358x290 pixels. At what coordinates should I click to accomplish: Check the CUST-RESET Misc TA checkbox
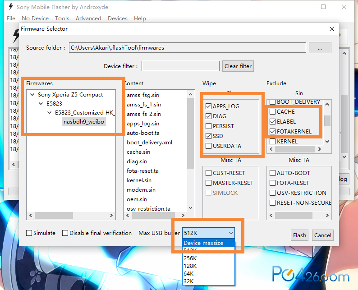coord(208,173)
